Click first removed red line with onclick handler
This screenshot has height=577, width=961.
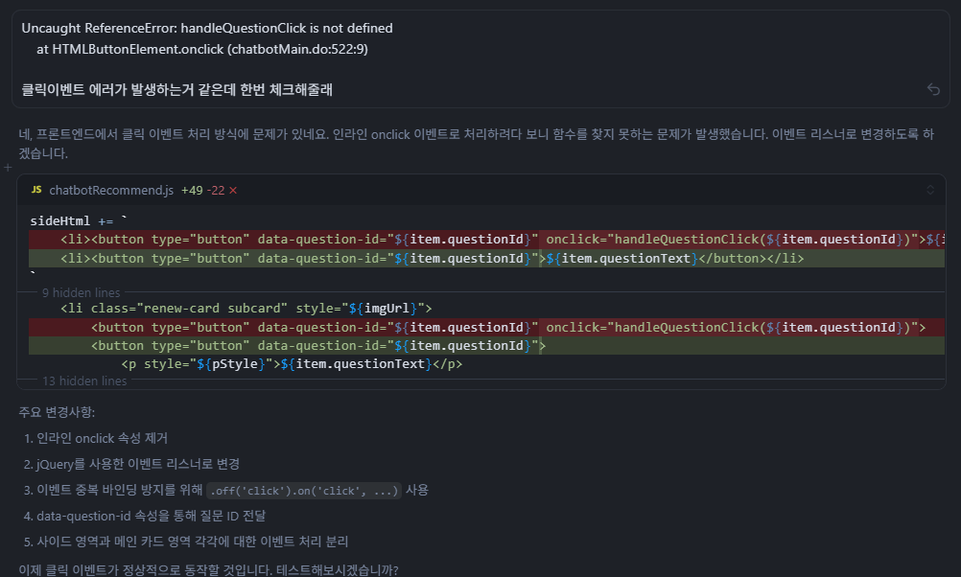(x=480, y=240)
